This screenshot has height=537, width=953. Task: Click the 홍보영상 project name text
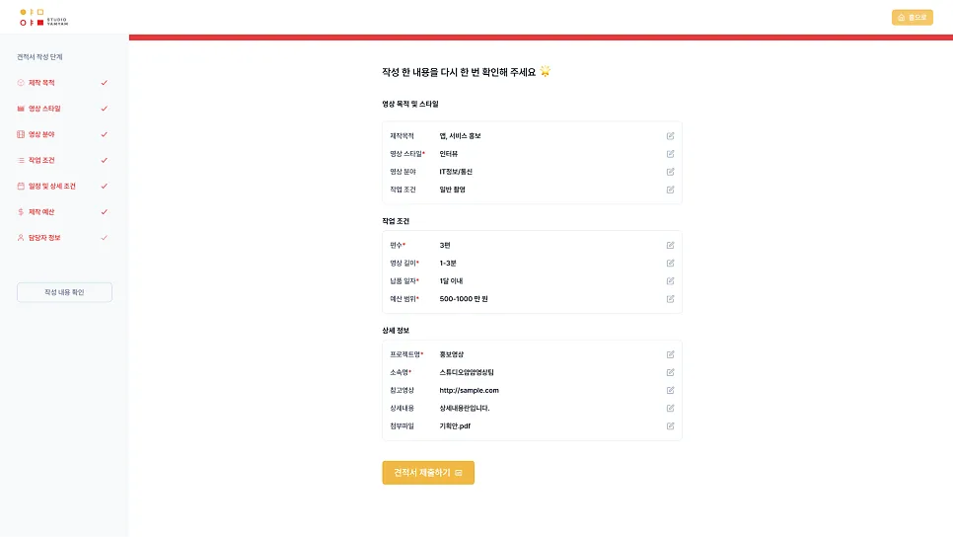[451, 354]
